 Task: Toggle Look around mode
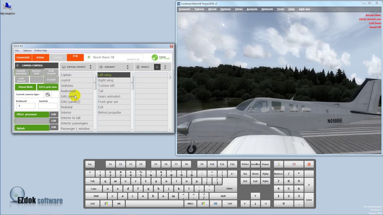coord(21,80)
